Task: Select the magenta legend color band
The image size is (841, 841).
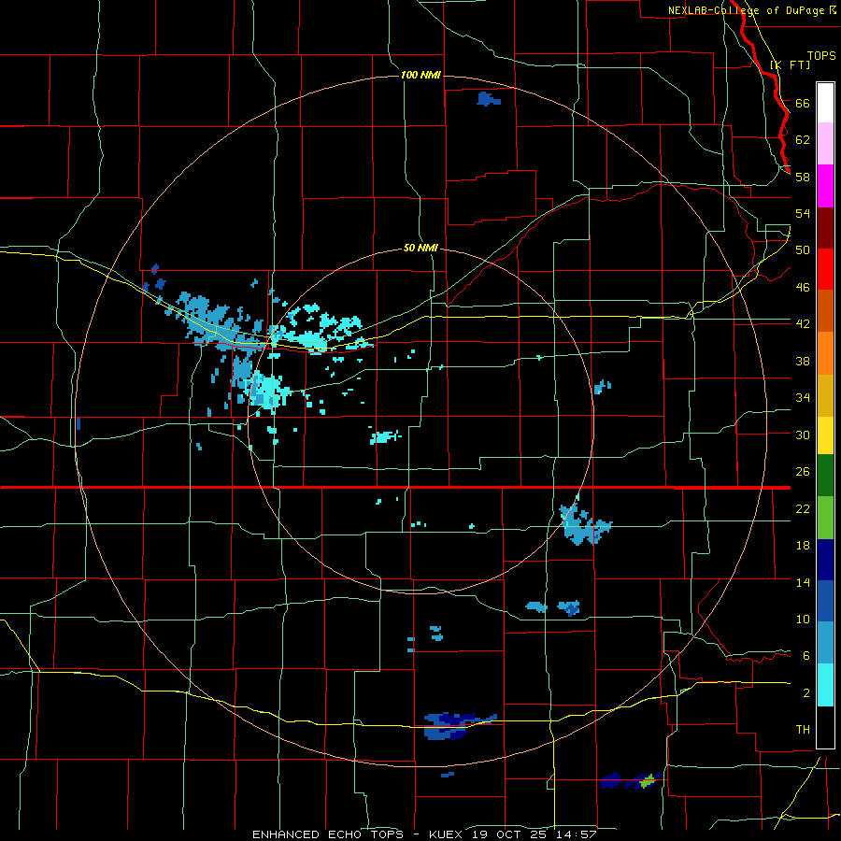Action: (825, 186)
